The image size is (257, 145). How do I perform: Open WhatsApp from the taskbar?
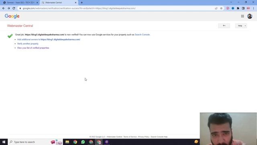[83, 142]
